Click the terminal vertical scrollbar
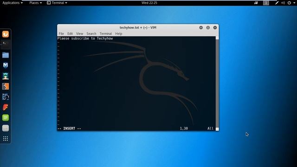 217,83
